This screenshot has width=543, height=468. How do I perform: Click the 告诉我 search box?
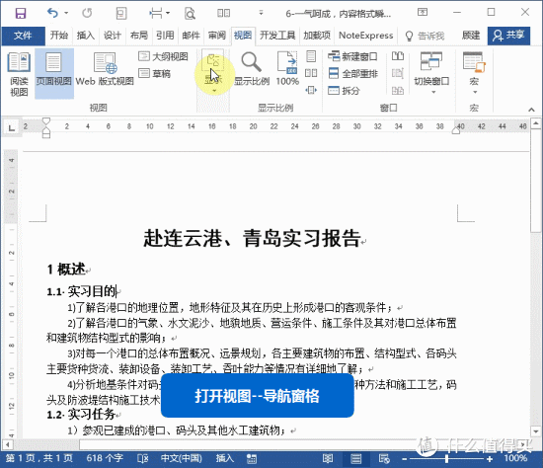[426, 36]
